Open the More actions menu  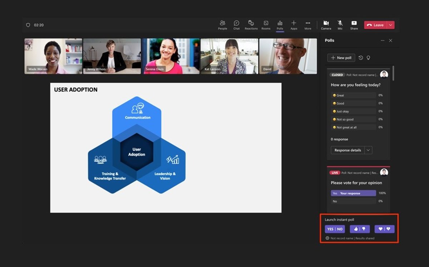tap(308, 25)
